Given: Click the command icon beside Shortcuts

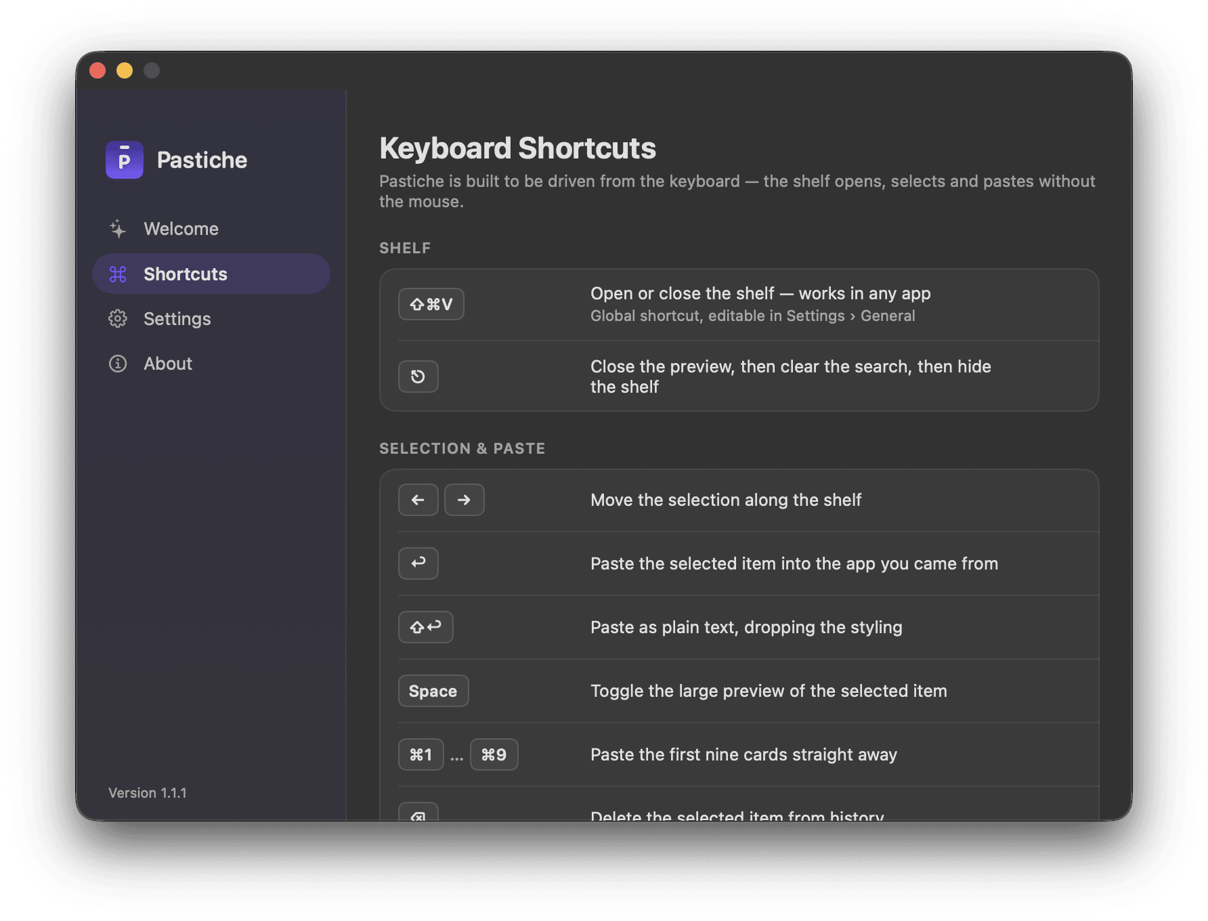Looking at the screenshot, I should point(118,274).
